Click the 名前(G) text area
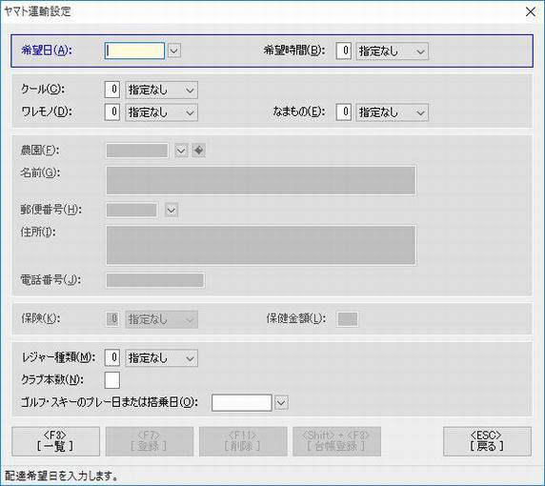 [x=261, y=180]
